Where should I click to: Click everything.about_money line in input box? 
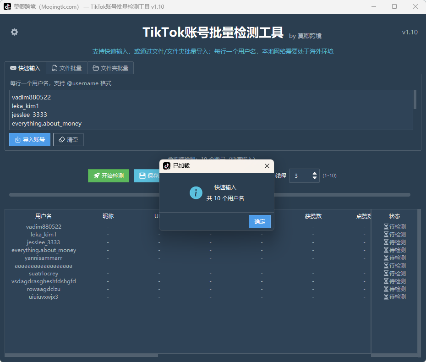tap(47, 123)
